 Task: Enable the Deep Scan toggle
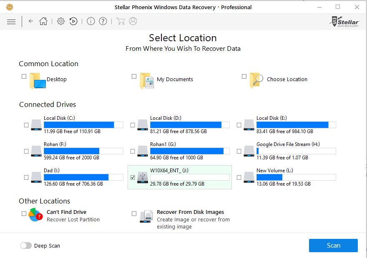(x=26, y=246)
